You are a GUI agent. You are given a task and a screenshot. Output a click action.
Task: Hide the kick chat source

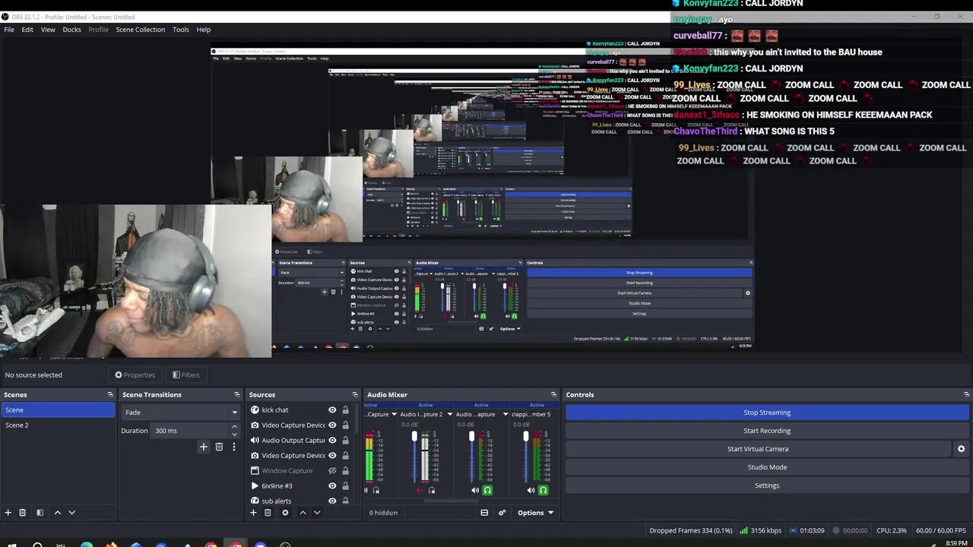(332, 410)
